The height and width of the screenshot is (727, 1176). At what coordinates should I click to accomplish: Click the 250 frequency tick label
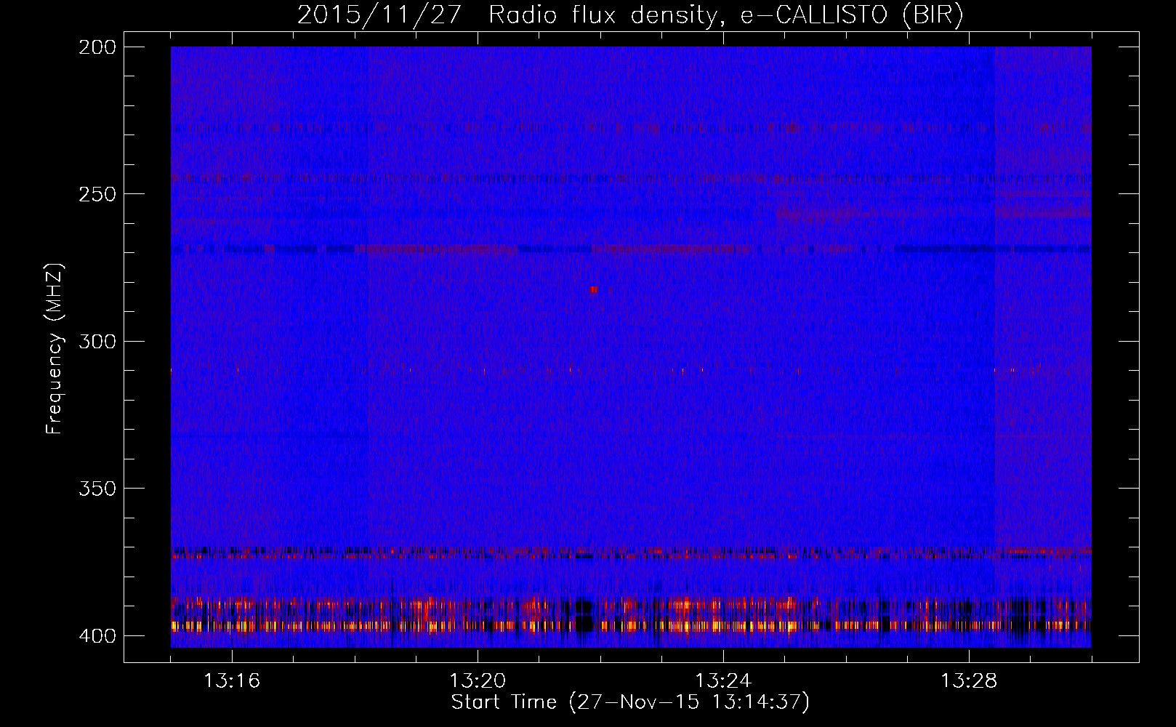point(97,194)
